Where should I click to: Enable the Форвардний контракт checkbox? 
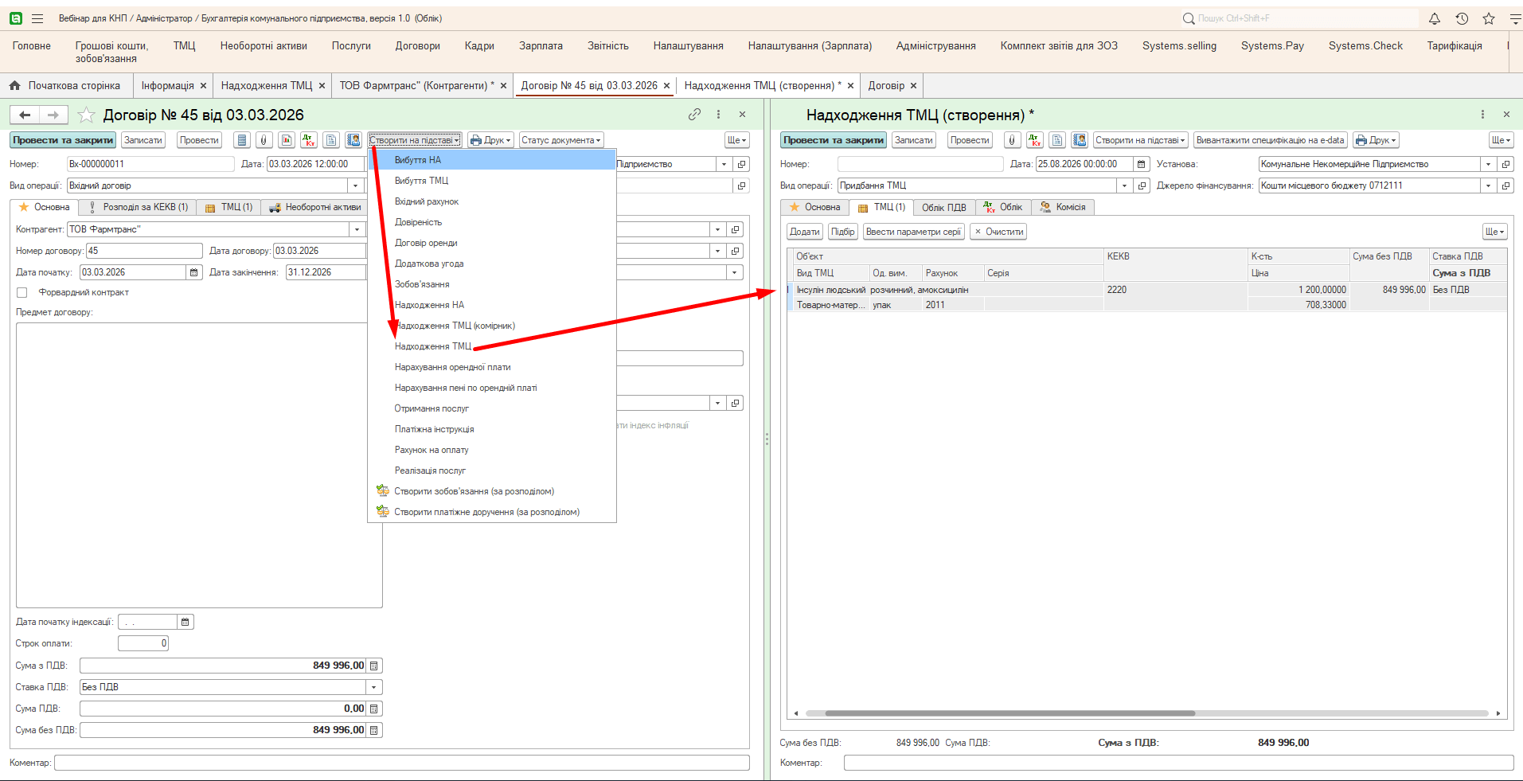[x=22, y=293]
